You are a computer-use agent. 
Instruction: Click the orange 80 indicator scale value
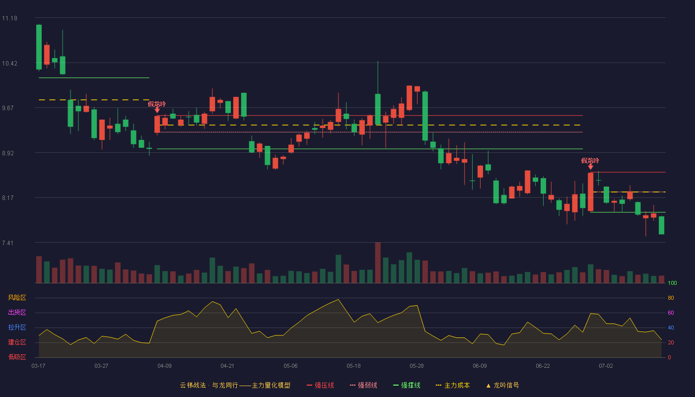671,298
